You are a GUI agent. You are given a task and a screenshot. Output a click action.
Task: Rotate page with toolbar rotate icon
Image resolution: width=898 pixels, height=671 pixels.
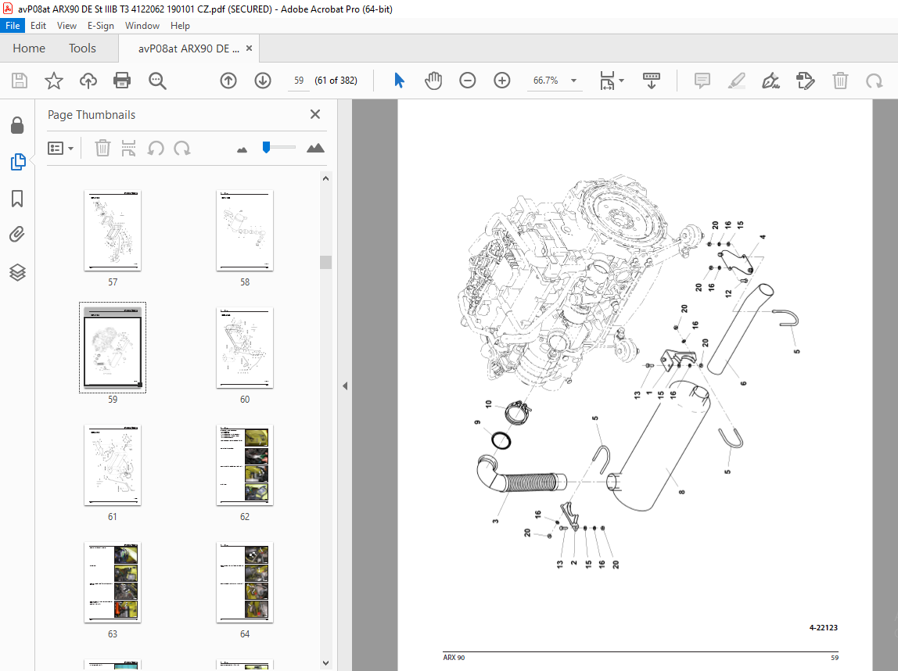[874, 81]
